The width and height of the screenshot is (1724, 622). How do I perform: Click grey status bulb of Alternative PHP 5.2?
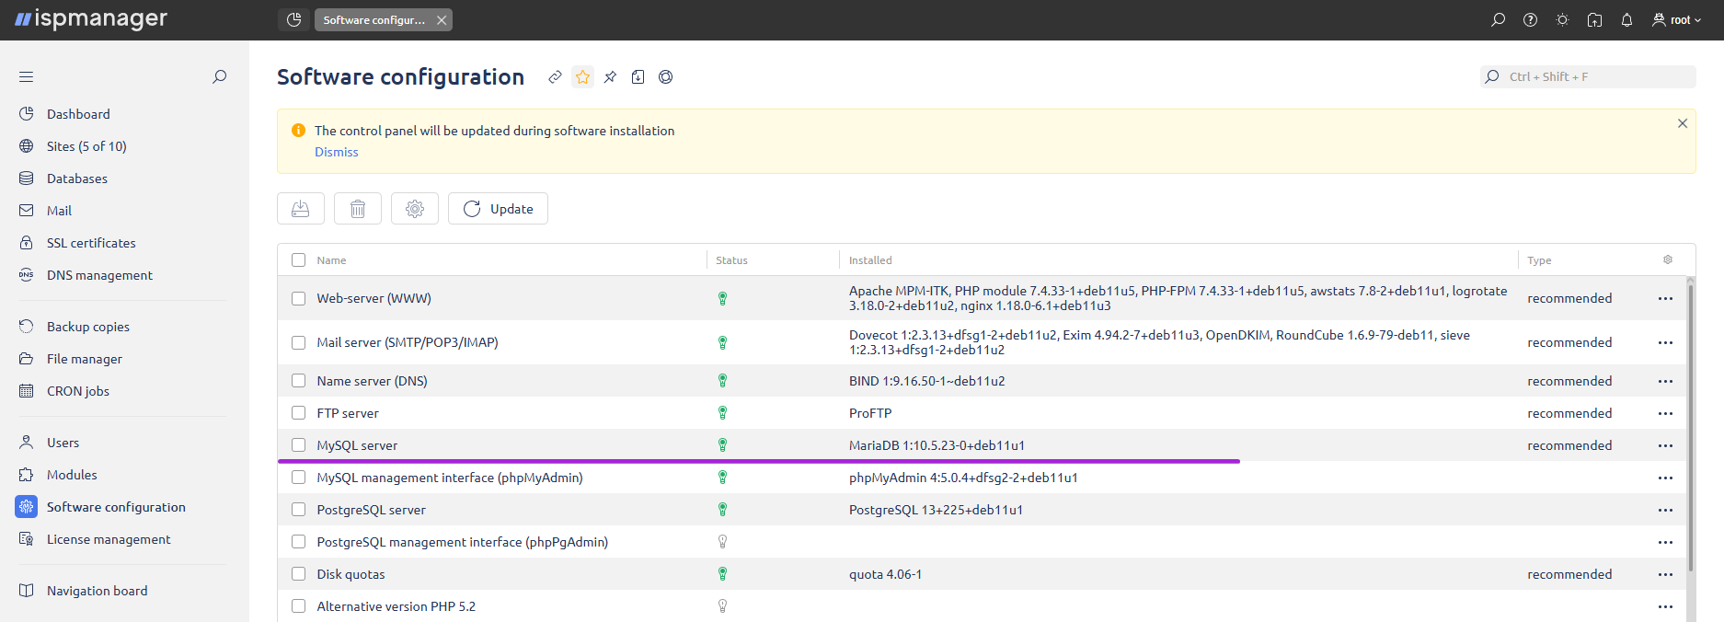coord(722,606)
